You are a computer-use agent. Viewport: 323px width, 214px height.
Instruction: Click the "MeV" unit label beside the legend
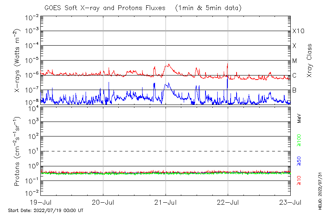pos(299,118)
